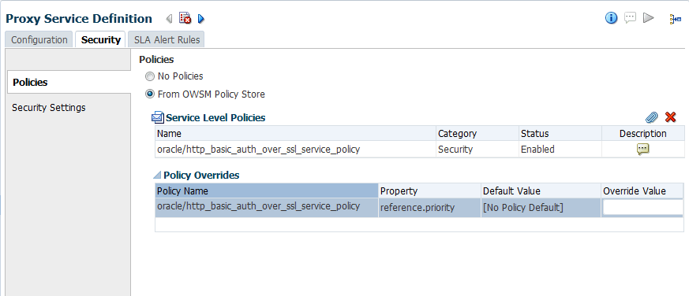Delete the selected policy with red X
Image resolution: width=689 pixels, height=296 pixels.
[671, 117]
